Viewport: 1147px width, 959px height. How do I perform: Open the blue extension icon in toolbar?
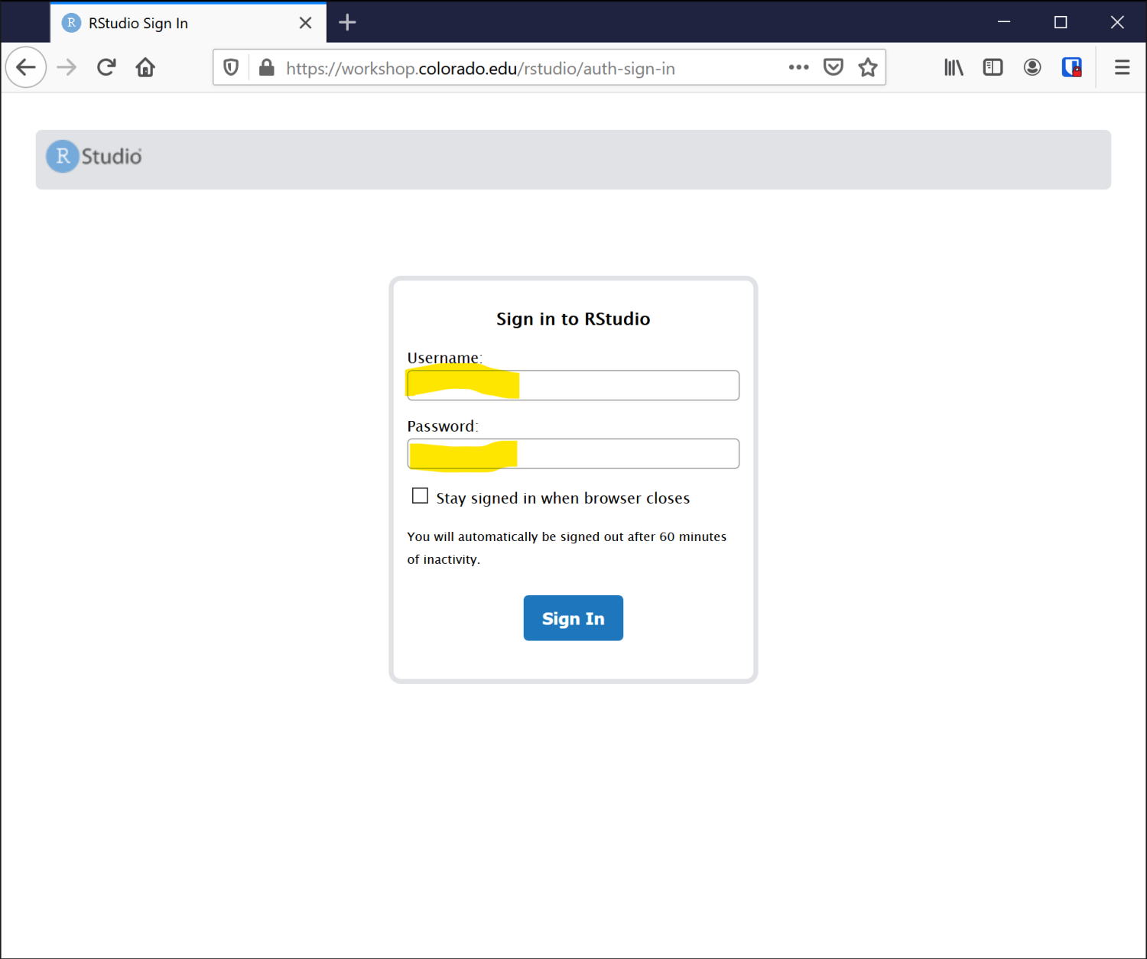(x=1072, y=67)
